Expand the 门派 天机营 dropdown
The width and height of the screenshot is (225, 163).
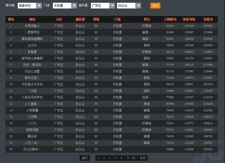tap(65, 5)
